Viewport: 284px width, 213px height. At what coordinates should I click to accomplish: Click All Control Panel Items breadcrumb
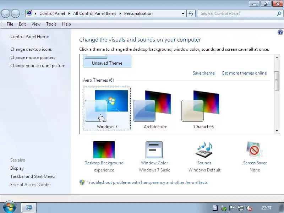[94, 13]
